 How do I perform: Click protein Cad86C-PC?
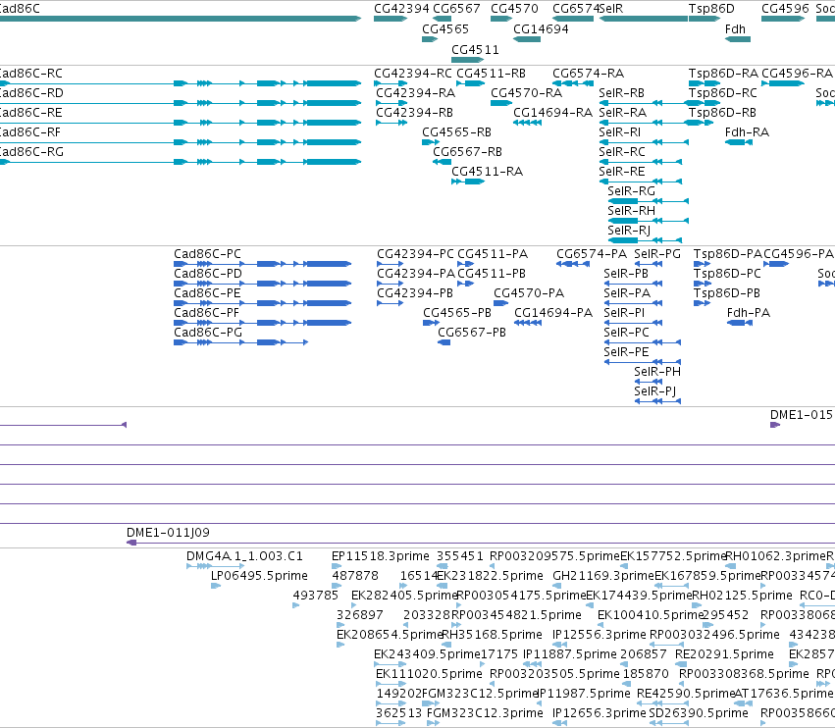[207, 254]
